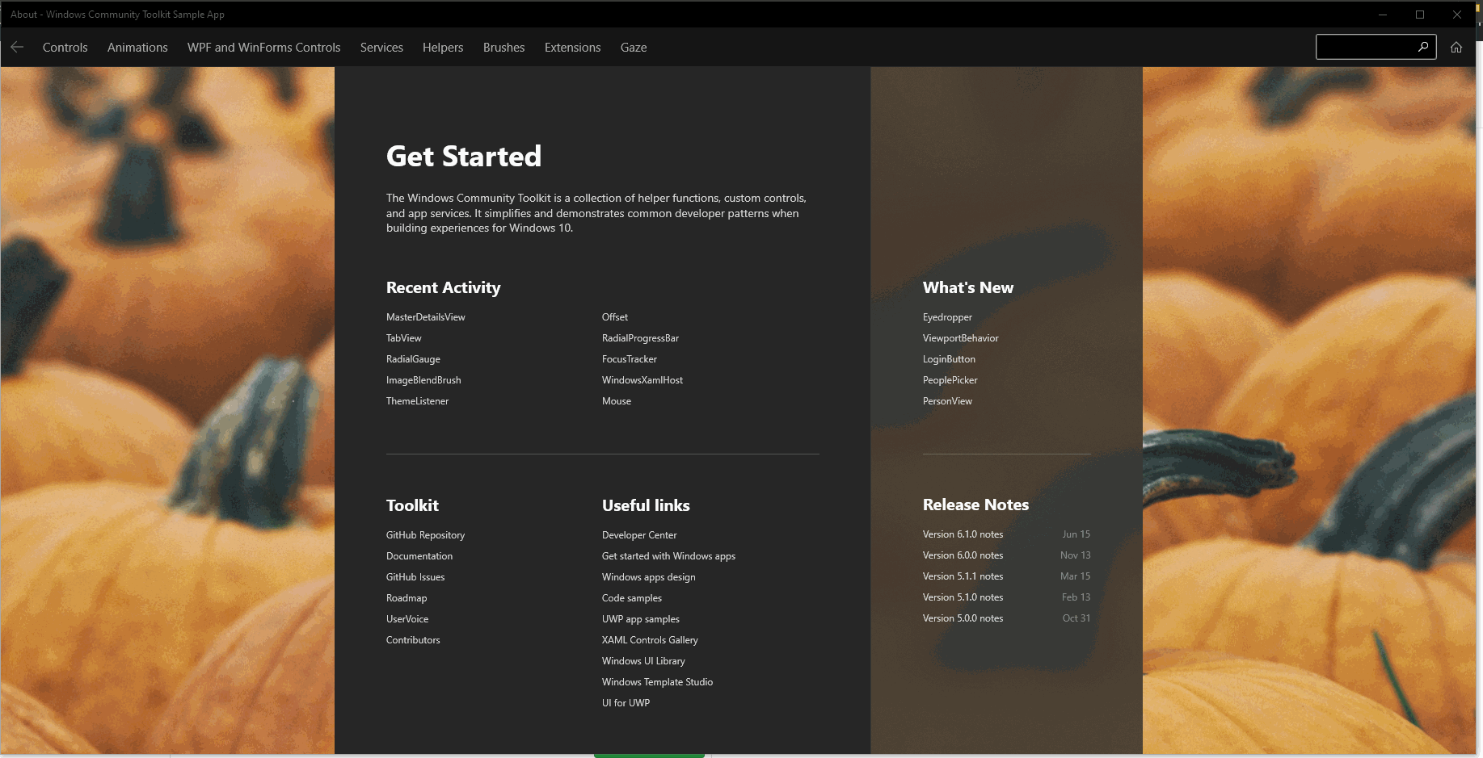Open the Brushes section

point(503,47)
